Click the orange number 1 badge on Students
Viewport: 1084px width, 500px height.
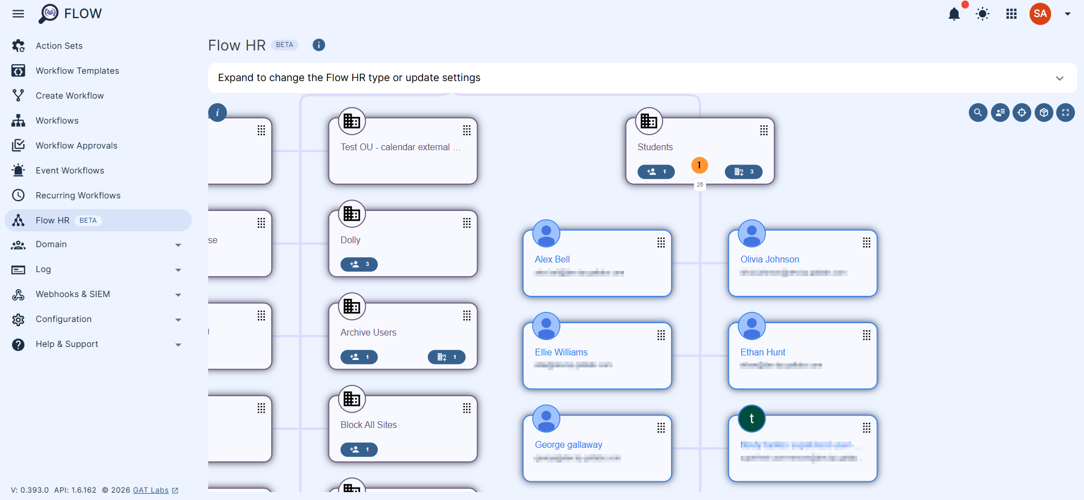tap(699, 165)
